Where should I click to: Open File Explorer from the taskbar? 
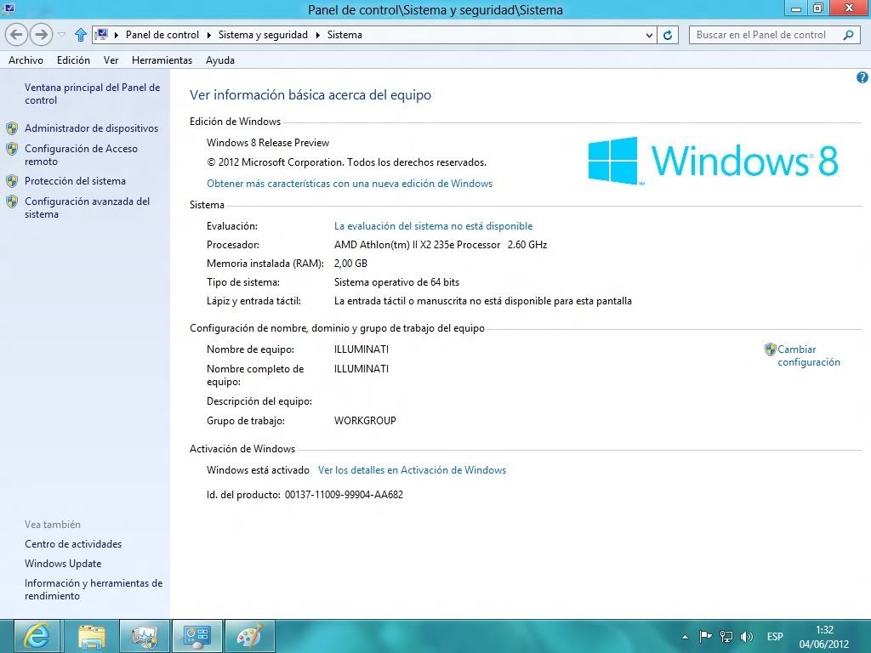tap(92, 636)
